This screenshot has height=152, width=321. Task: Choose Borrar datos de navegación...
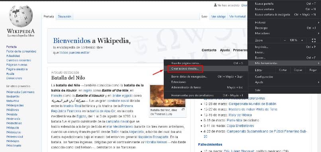(206, 76)
